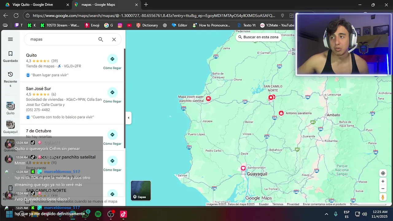Screen dimensions: 393x221
Task: Close the mapas Google Maps tab
Action: [136, 5]
